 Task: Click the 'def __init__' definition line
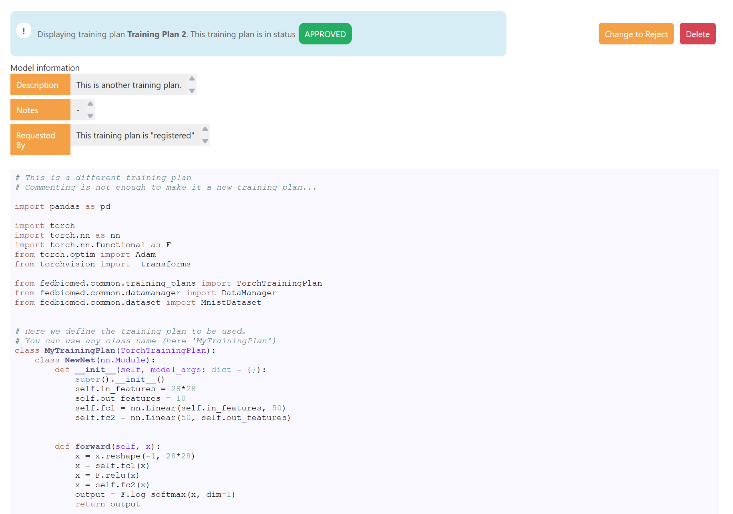pos(161,370)
